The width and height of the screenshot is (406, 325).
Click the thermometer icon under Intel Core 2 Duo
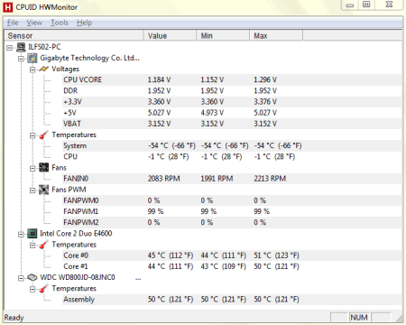coord(43,245)
